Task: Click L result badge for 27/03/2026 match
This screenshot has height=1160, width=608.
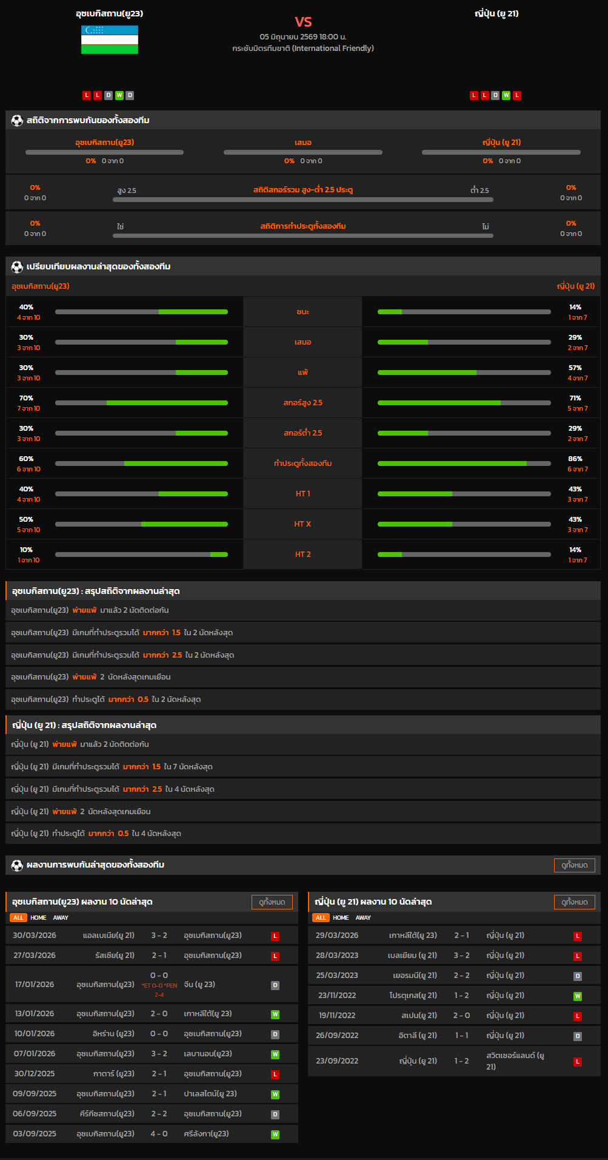Action: 275,956
